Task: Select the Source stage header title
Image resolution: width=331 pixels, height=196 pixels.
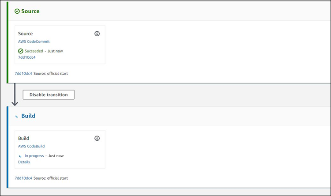Action: 30,11
